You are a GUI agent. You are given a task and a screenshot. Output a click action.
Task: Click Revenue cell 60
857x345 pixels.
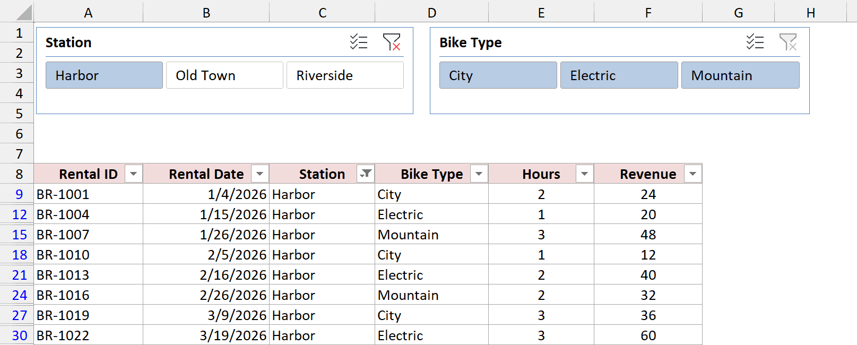(648, 335)
